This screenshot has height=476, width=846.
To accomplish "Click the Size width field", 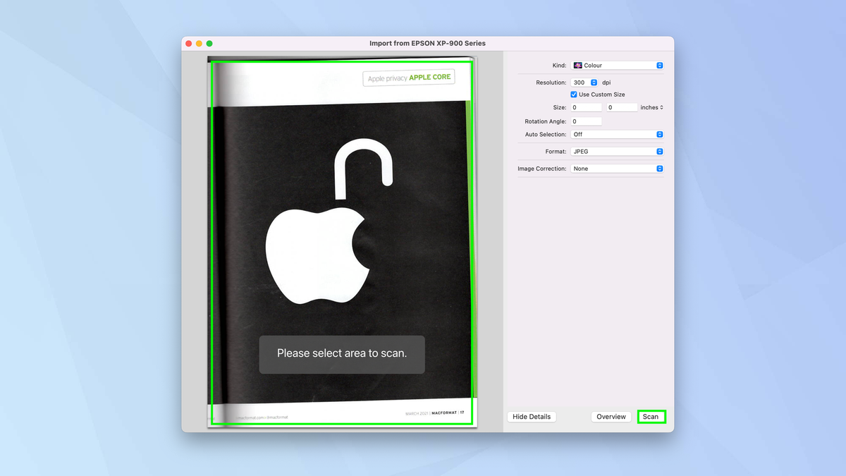I will pos(585,106).
